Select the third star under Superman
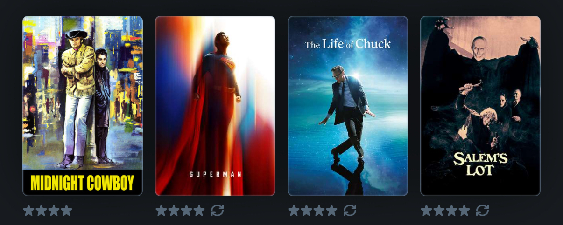 tap(186, 211)
